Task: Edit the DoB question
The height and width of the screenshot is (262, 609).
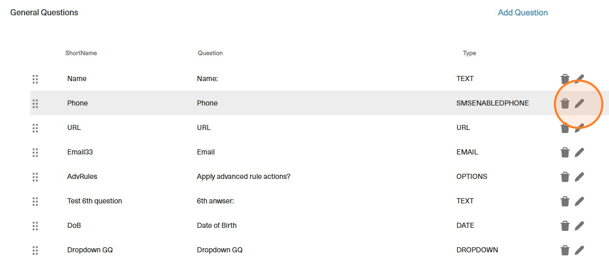Action: 579,226
